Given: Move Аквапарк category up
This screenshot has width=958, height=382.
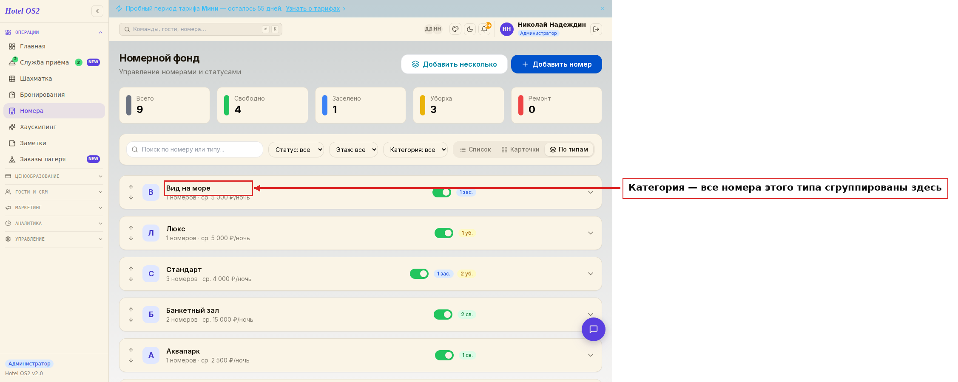Looking at the screenshot, I should coord(131,350).
